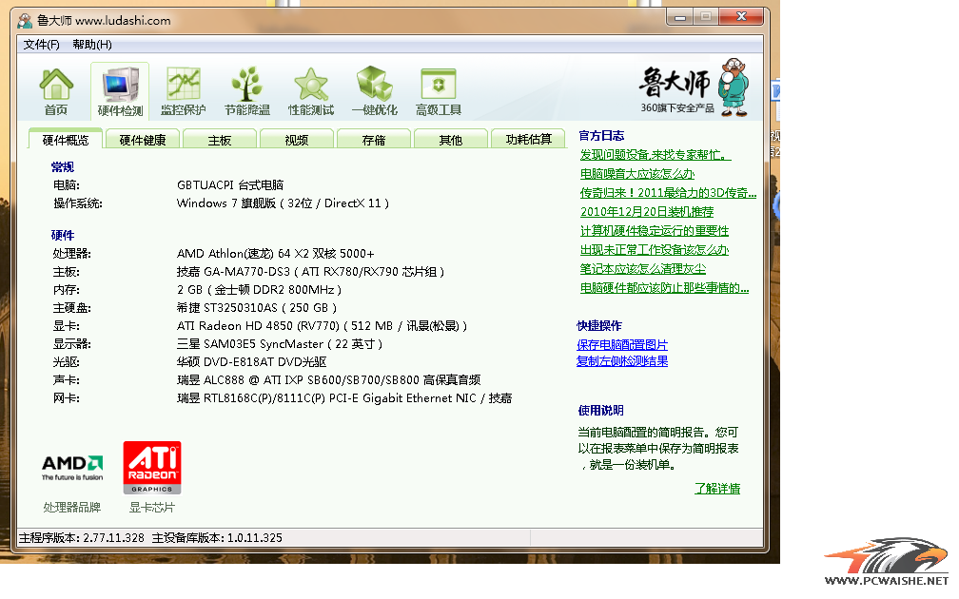Viewport: 959px width, 599px height.
Task: Click sound card value 瑞昱 ALC888
Action: 328,380
